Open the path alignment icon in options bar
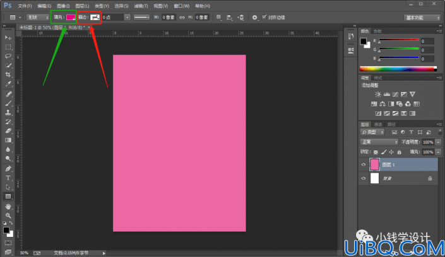 [229, 18]
